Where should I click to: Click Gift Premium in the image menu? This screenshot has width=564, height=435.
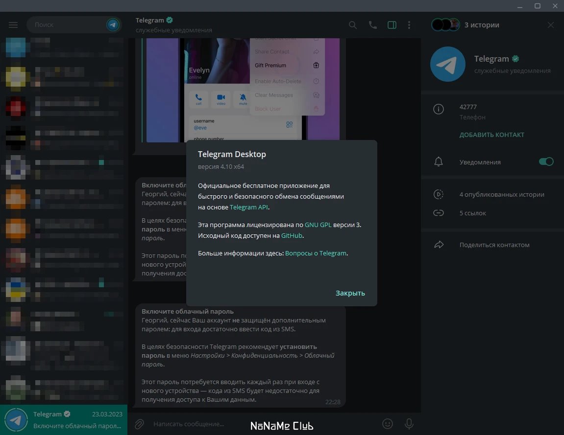pos(270,66)
